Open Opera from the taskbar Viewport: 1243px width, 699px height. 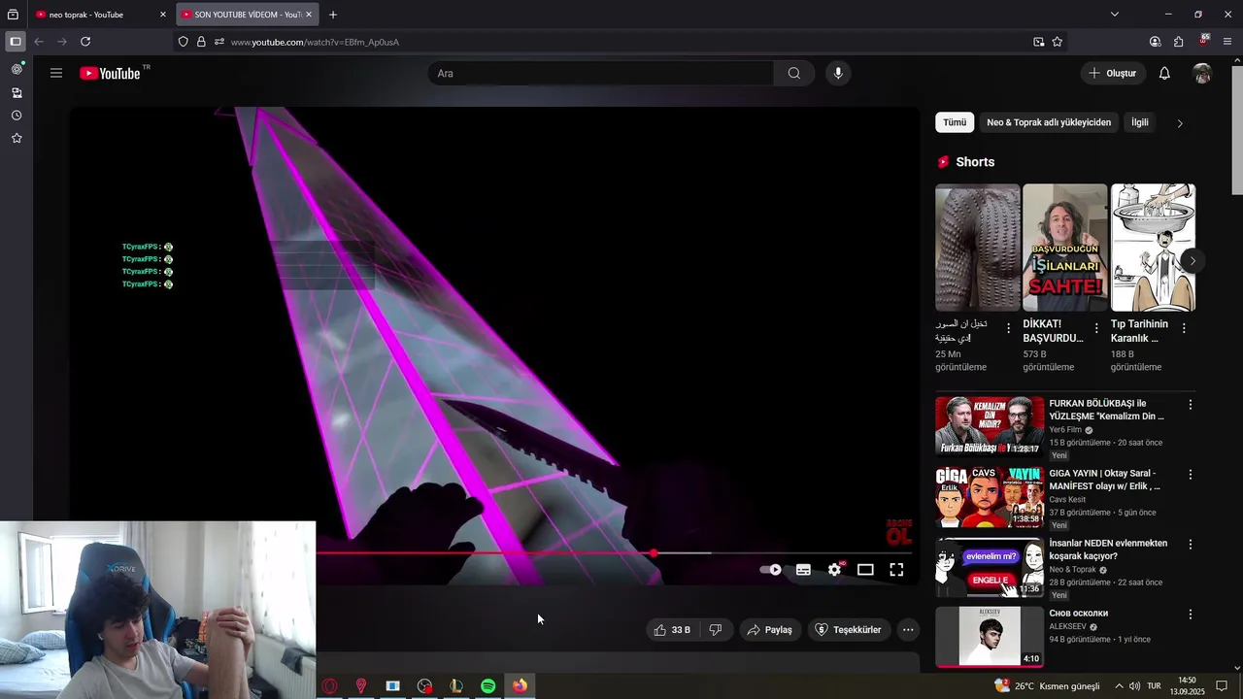330,686
